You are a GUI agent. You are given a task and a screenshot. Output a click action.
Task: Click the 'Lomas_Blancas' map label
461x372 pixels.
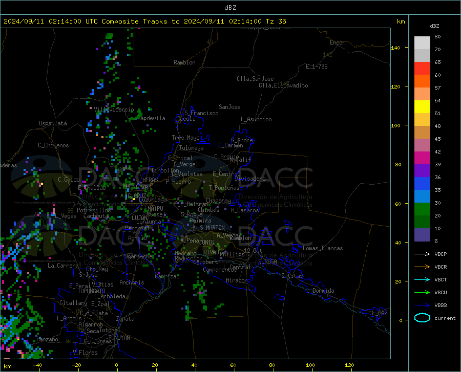323,248
